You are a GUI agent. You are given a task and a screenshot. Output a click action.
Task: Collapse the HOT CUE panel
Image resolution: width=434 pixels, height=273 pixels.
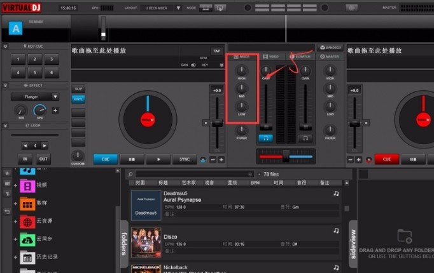pos(5,46)
